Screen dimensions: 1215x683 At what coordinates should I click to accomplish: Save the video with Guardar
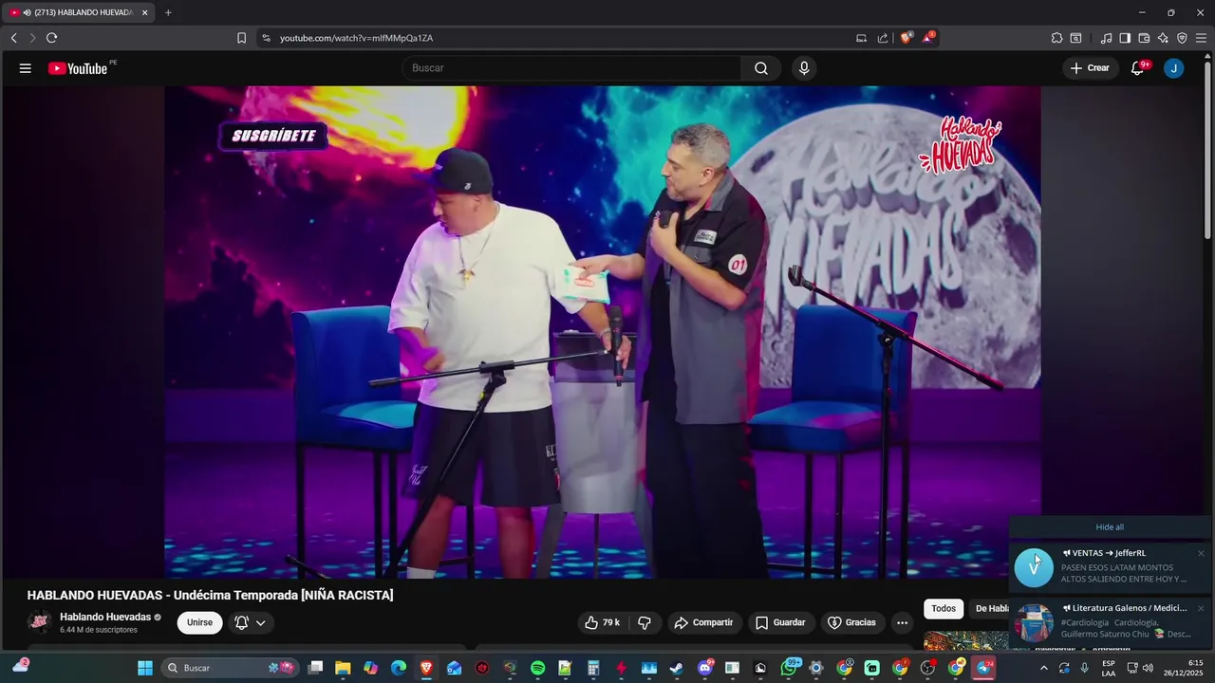780,622
